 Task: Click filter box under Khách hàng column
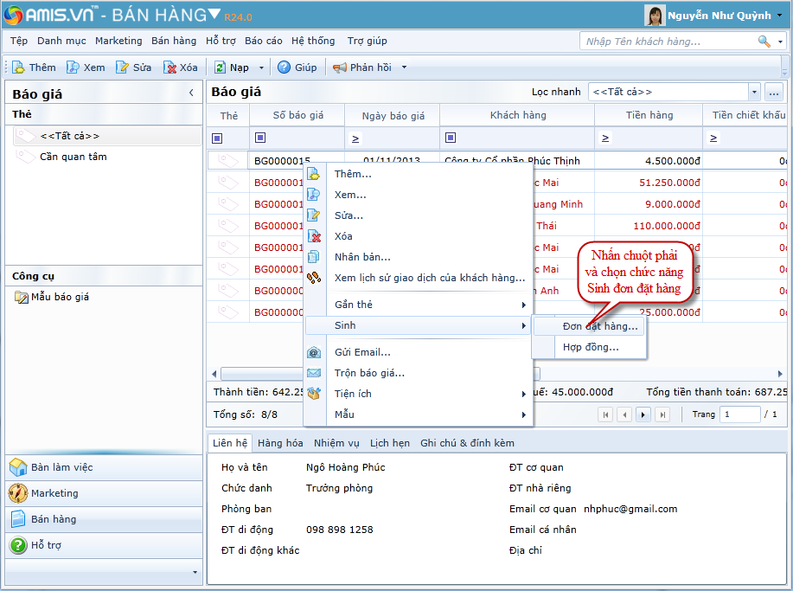(x=517, y=138)
